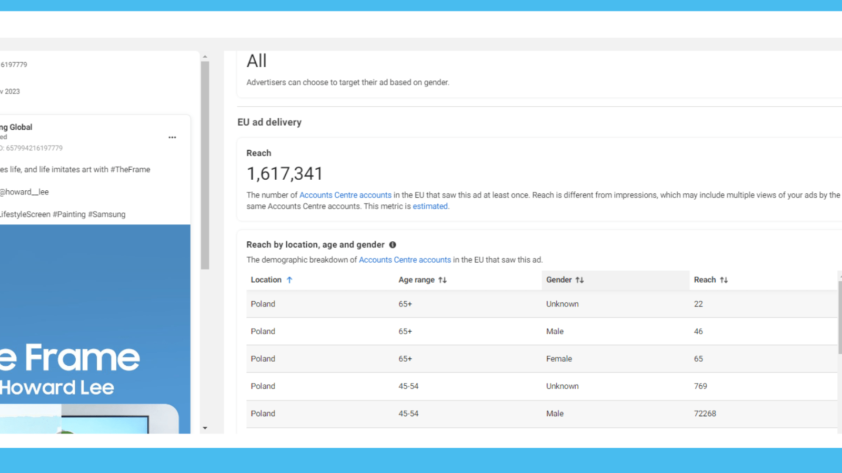Click the #Painting hashtag
Screen dimensions: 842x473
69,214
